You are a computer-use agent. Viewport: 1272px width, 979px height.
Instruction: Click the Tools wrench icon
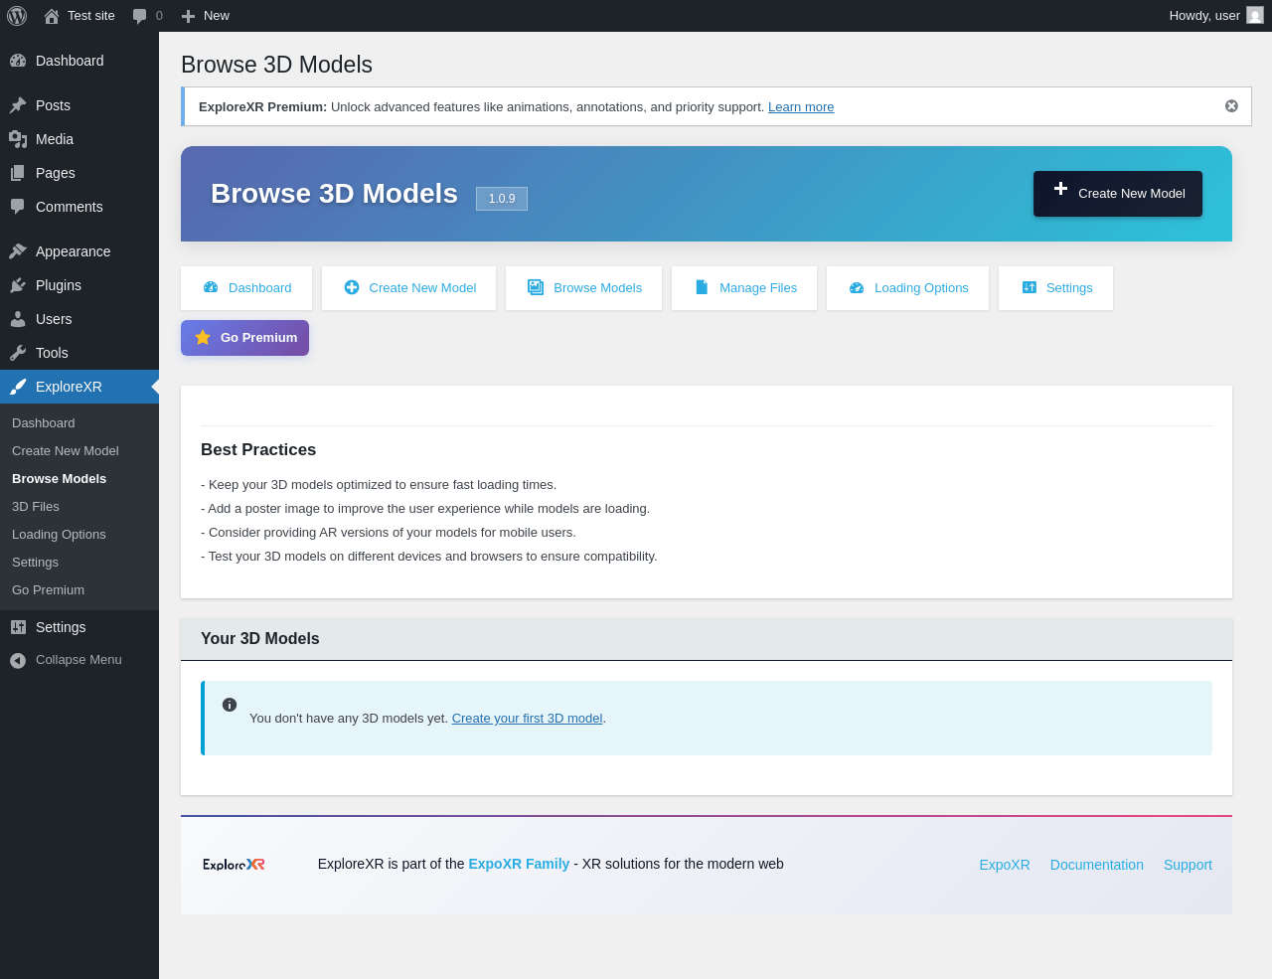click(x=18, y=353)
